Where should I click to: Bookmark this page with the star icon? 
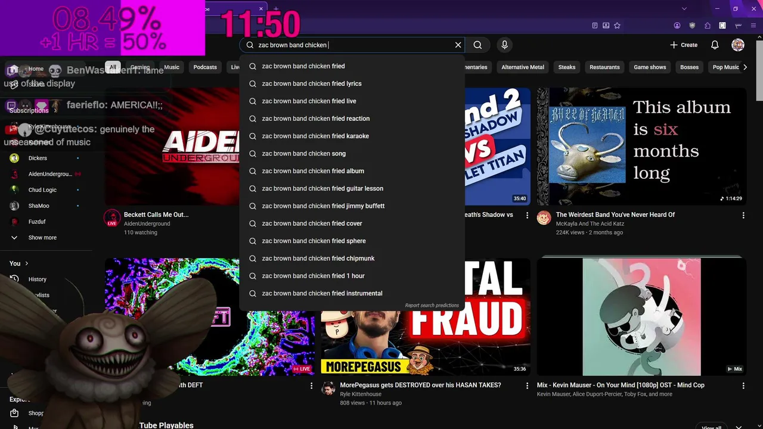617,26
